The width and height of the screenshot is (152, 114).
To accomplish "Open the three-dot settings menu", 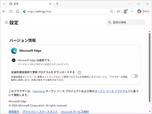I will tap(132, 11).
